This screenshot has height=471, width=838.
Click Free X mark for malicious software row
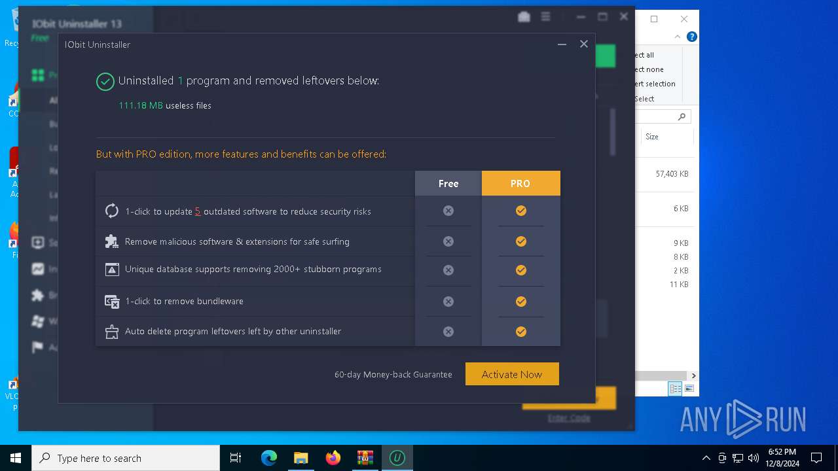(448, 241)
